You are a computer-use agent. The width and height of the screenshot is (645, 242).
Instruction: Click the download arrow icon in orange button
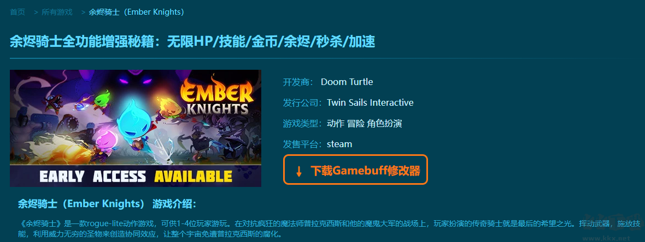click(299, 171)
